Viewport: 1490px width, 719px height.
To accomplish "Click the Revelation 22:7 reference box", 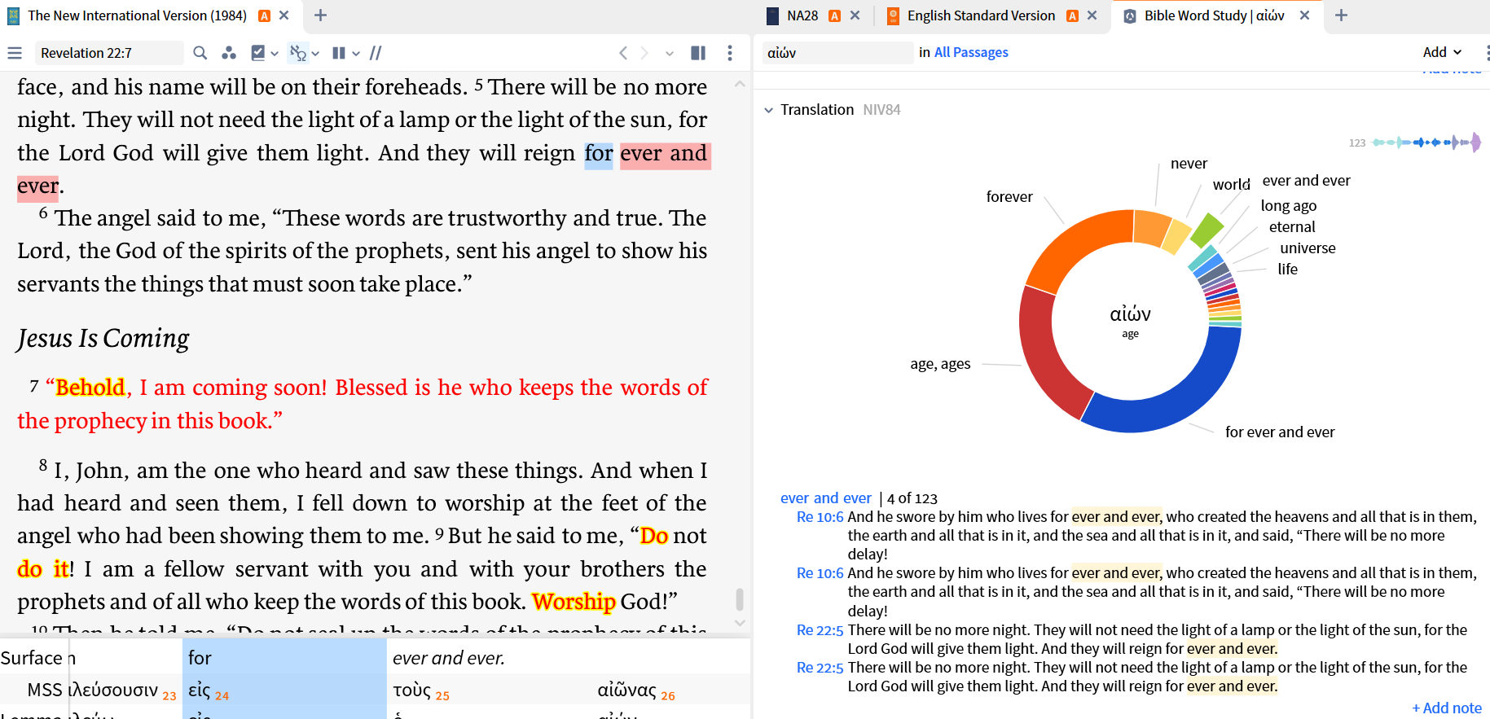I will [108, 53].
